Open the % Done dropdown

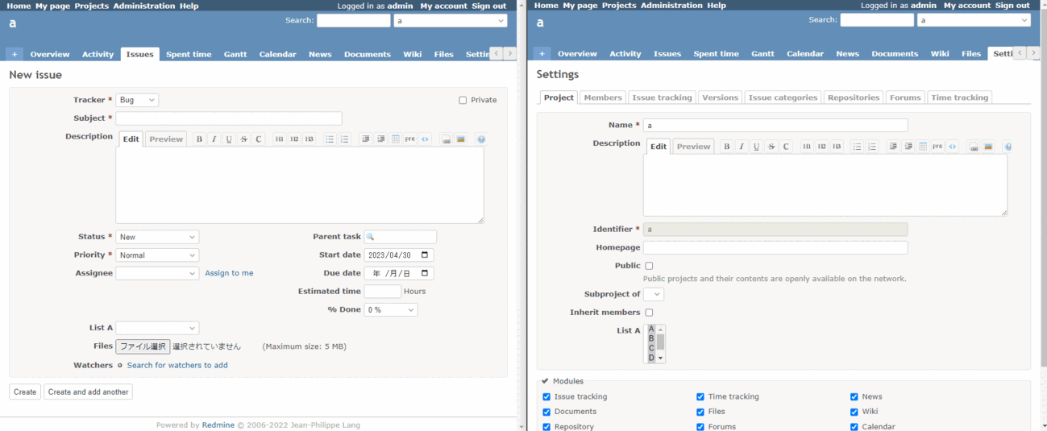[391, 310]
